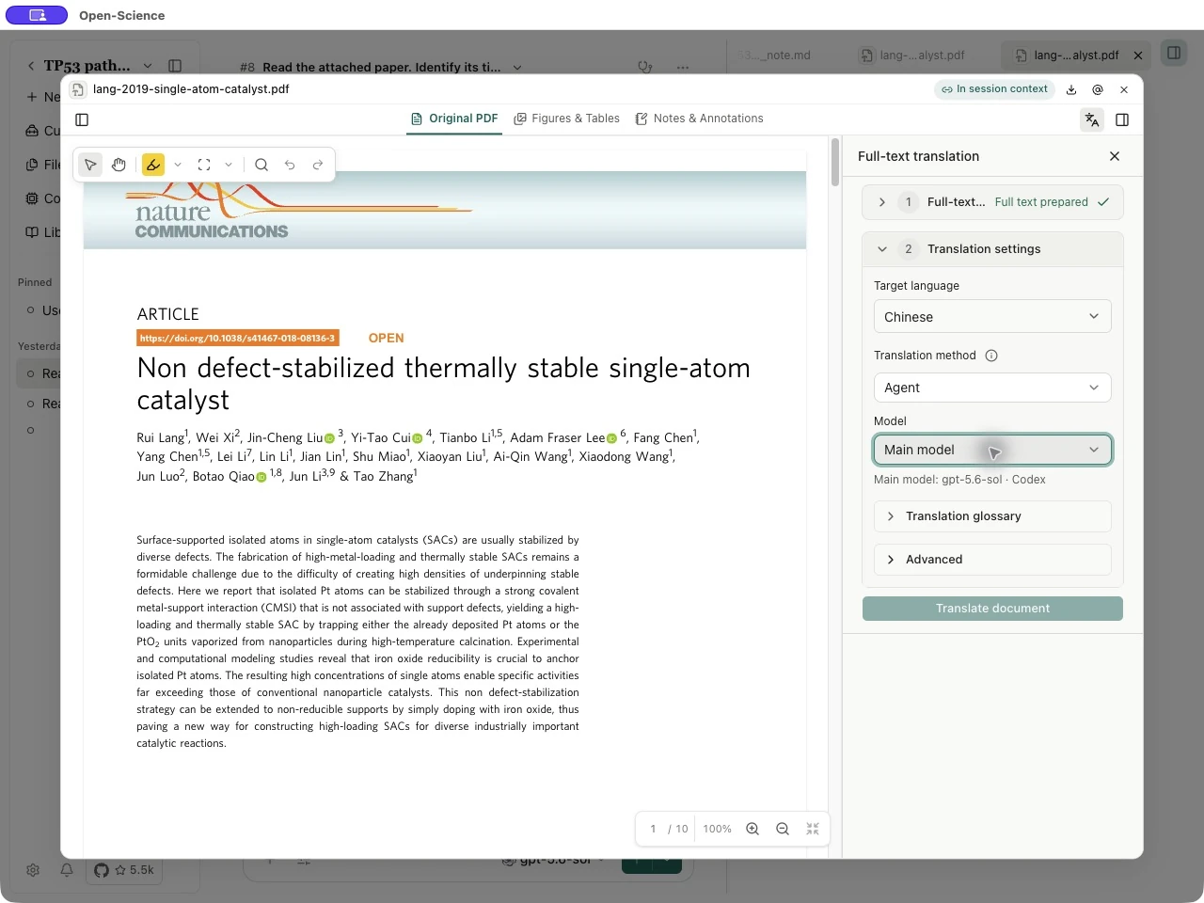
Task: Open the Translation method Agent dropdown
Action: pos(992,388)
